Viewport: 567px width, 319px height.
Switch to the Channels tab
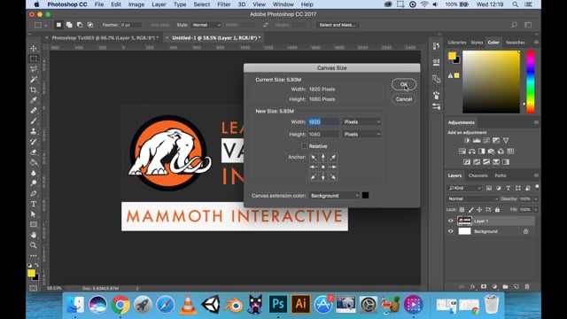[x=478, y=175]
